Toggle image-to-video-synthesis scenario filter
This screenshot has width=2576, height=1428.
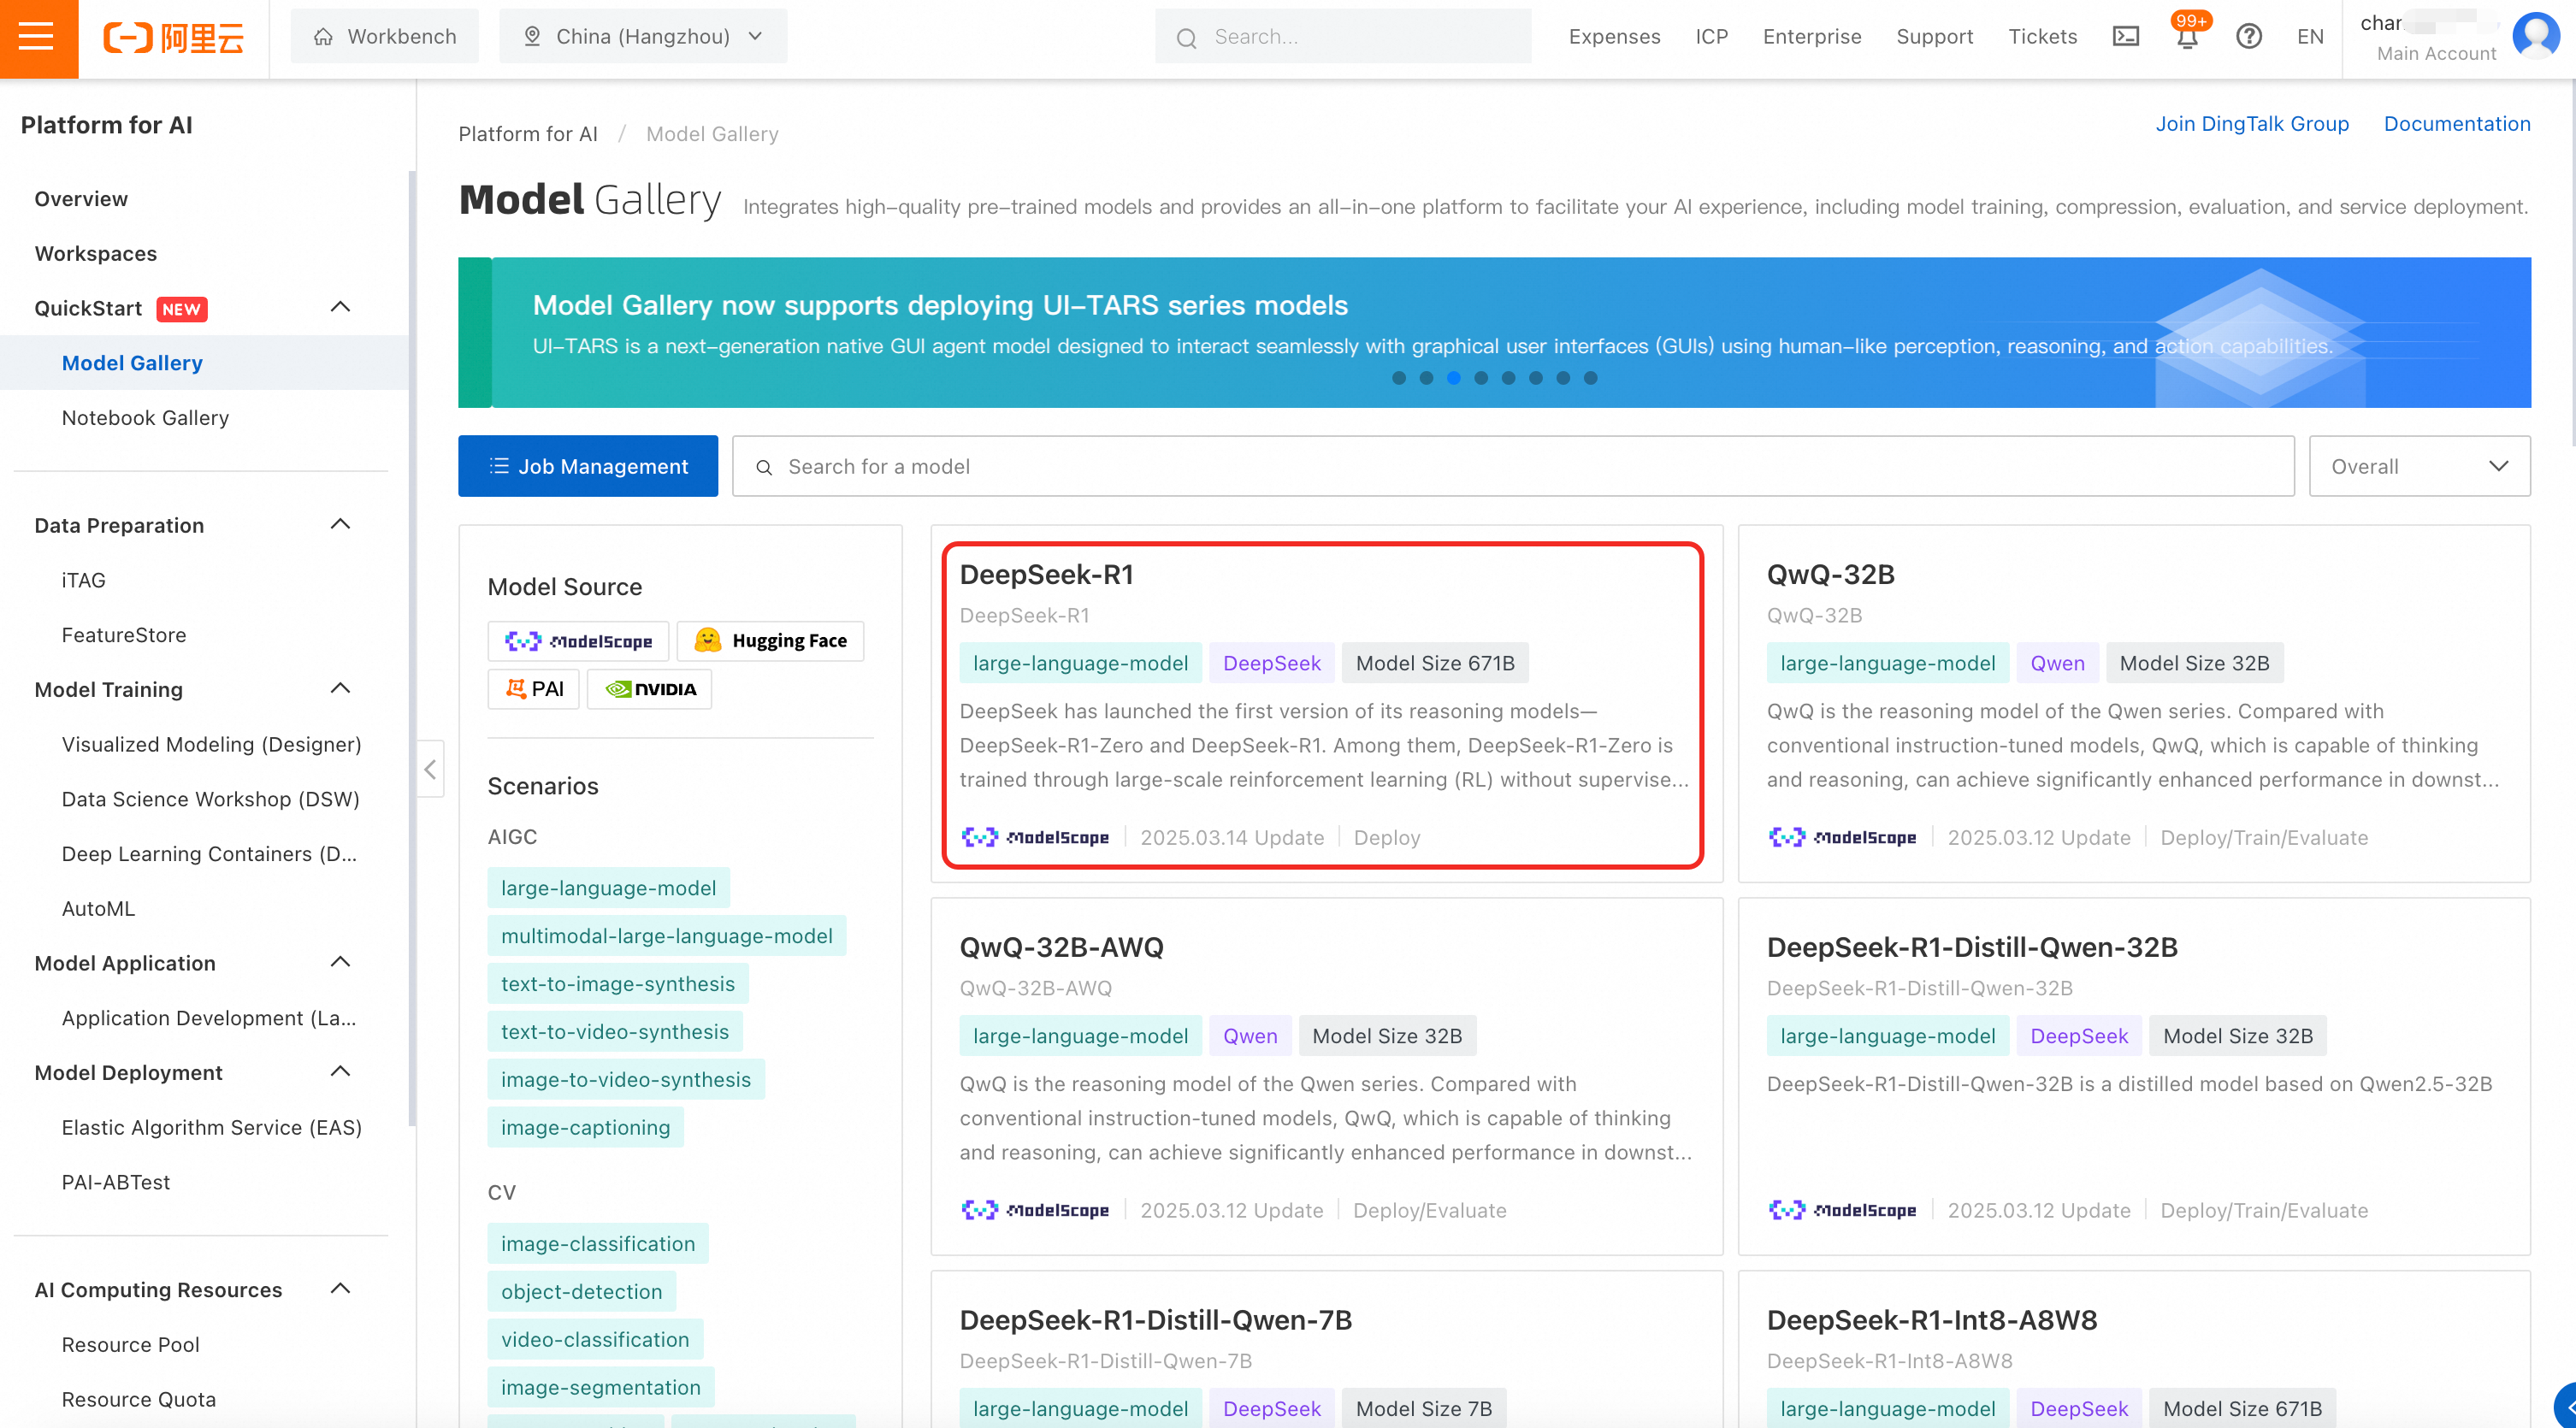pos(625,1080)
